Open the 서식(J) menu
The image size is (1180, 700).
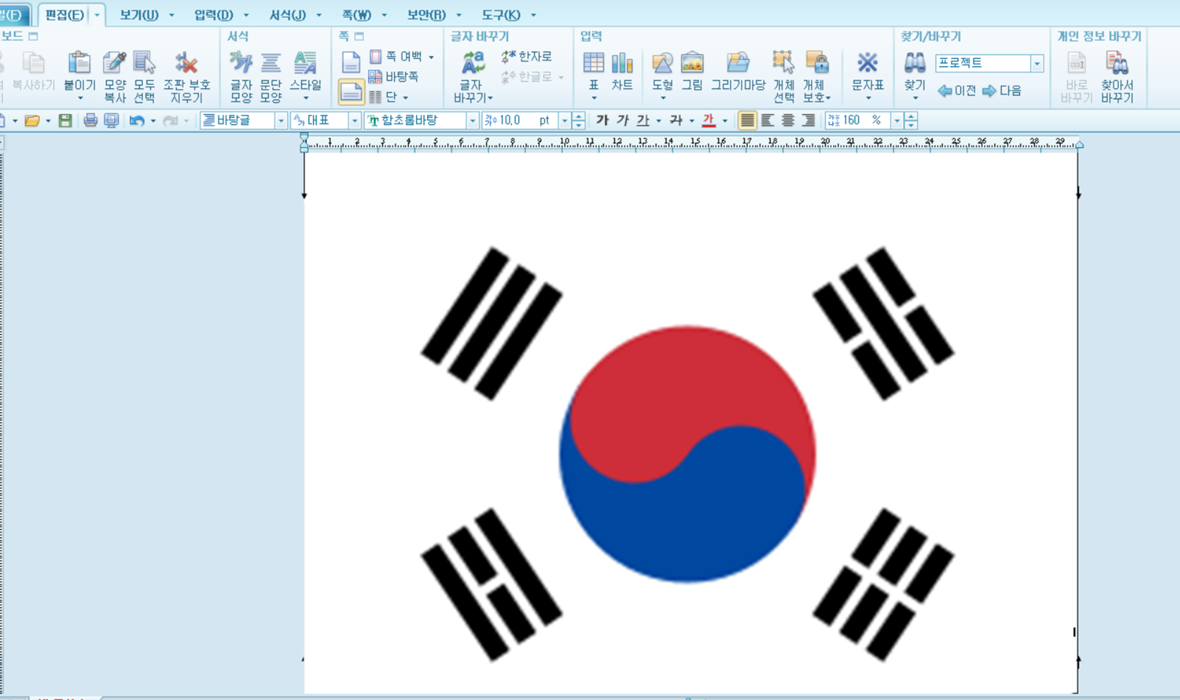click(x=287, y=14)
